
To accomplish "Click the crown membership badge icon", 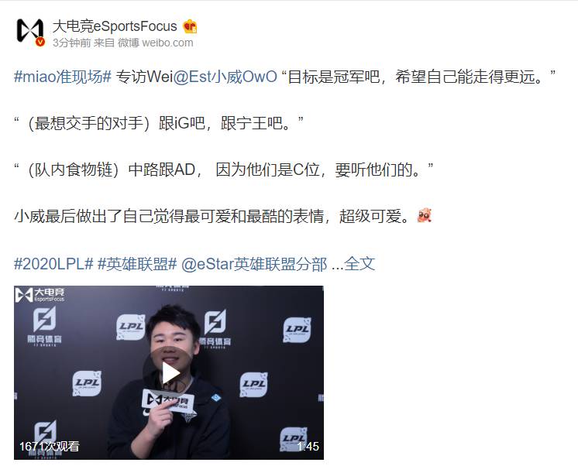I will pos(190,26).
